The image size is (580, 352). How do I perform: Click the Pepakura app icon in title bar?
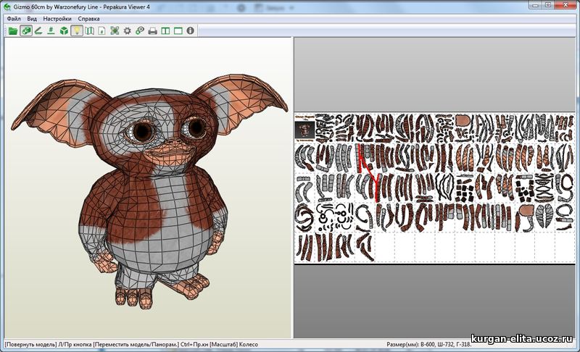tap(7, 7)
